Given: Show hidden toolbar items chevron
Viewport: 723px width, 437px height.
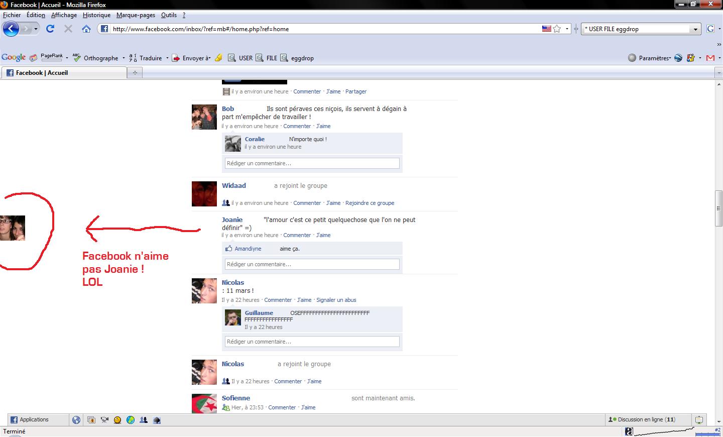Looking at the screenshot, I should (719, 44).
